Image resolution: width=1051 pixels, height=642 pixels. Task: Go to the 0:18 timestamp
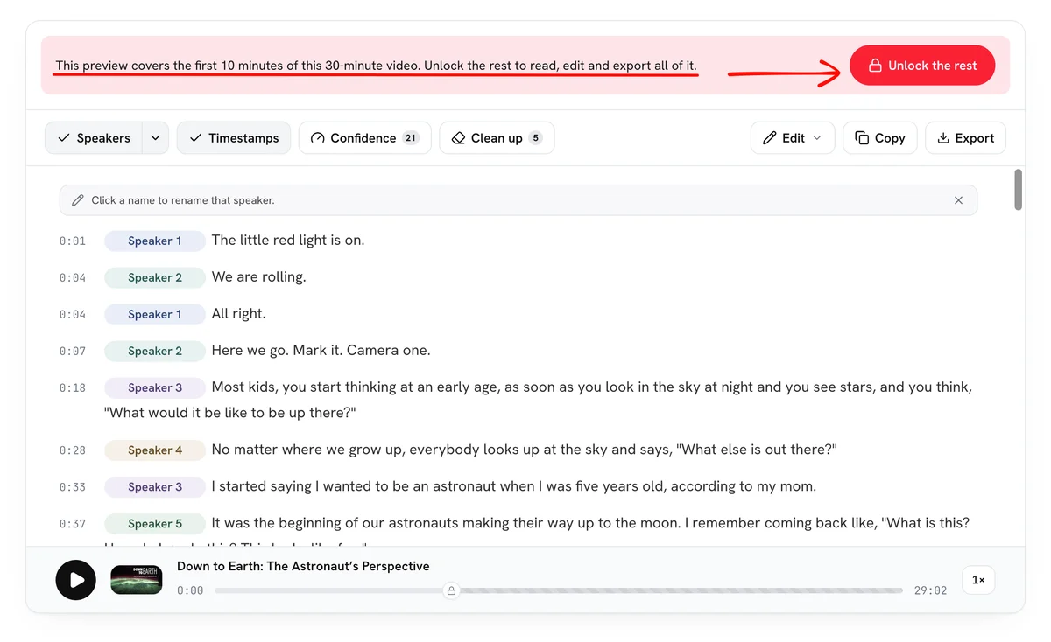73,387
